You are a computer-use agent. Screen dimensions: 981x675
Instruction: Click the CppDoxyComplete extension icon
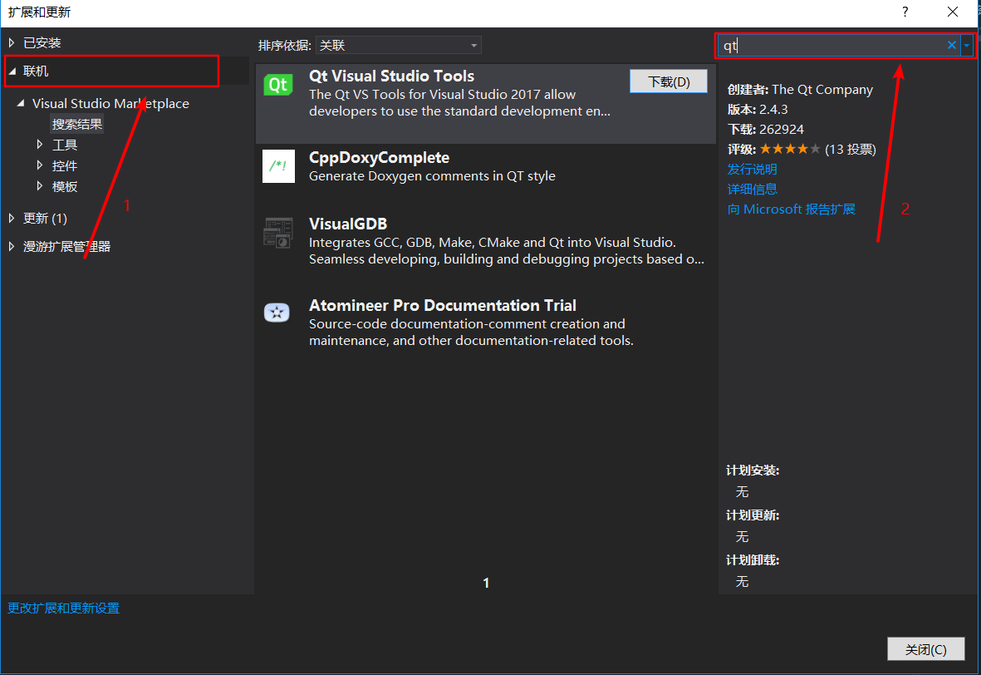coord(278,166)
